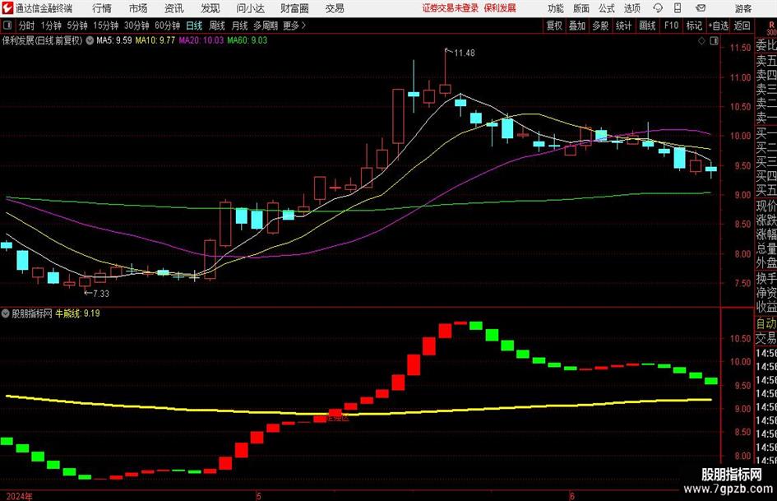Open the 发现 menu

(x=210, y=8)
